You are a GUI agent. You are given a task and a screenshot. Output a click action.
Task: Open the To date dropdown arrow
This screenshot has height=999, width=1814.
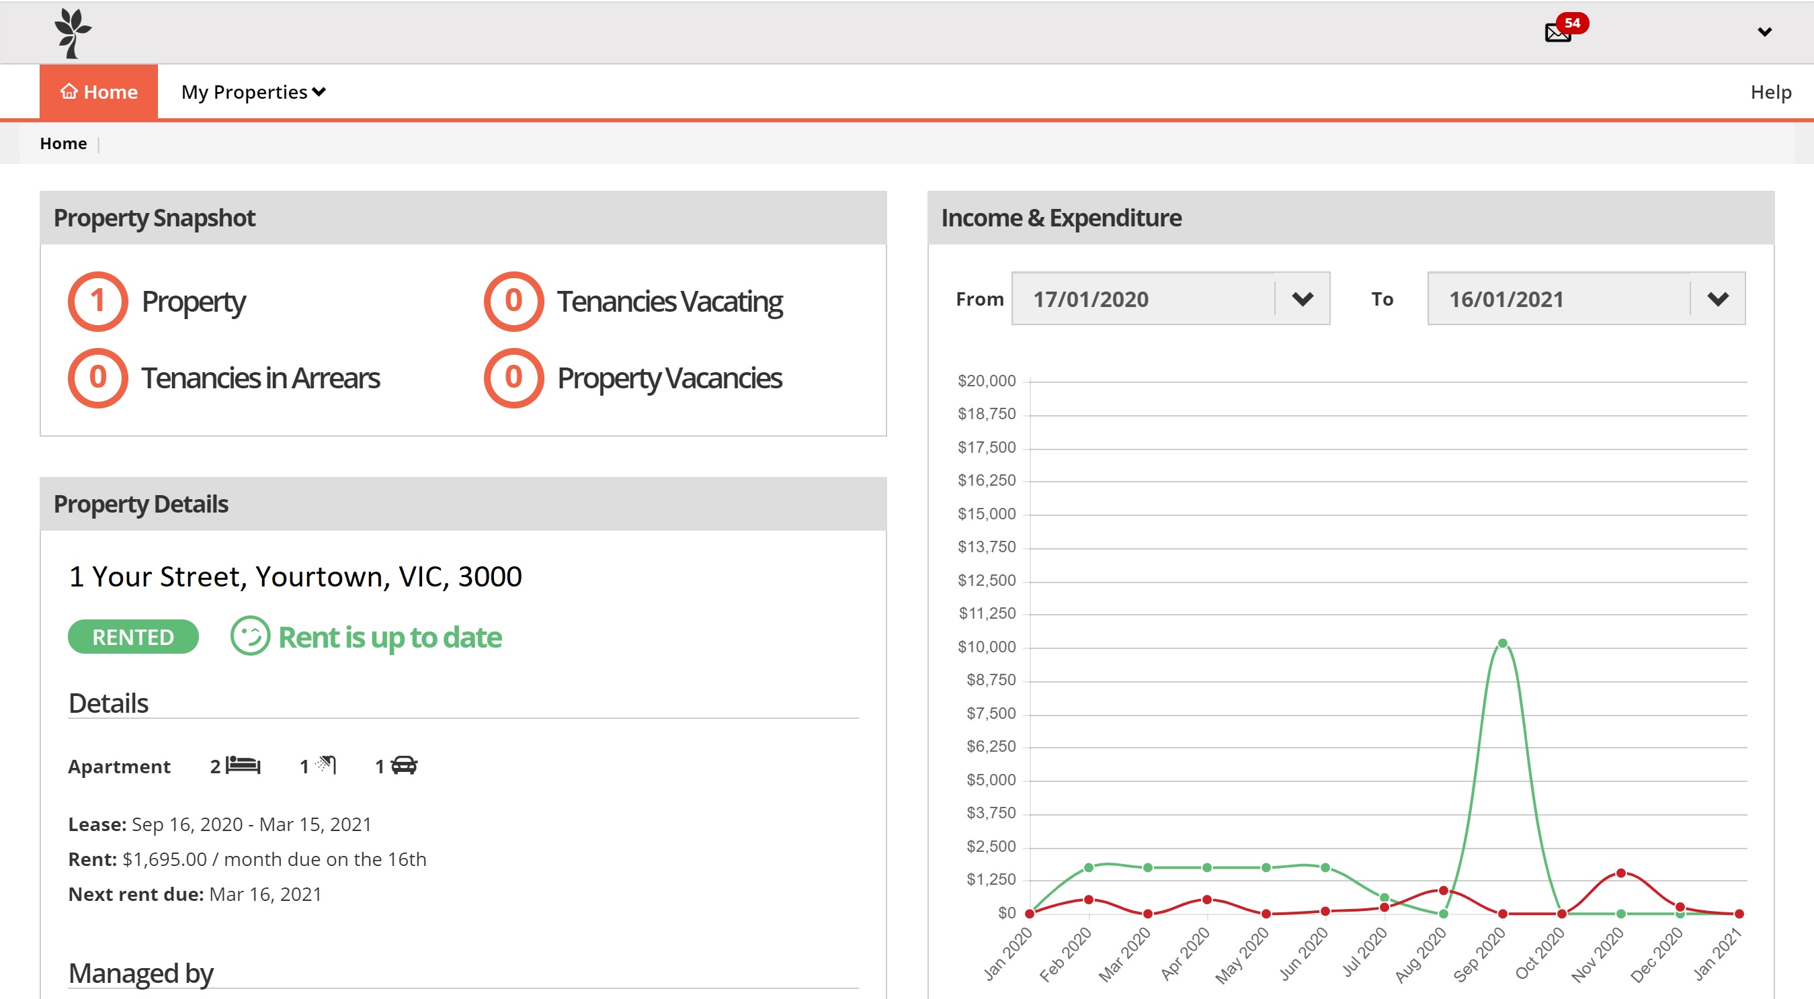point(1717,299)
